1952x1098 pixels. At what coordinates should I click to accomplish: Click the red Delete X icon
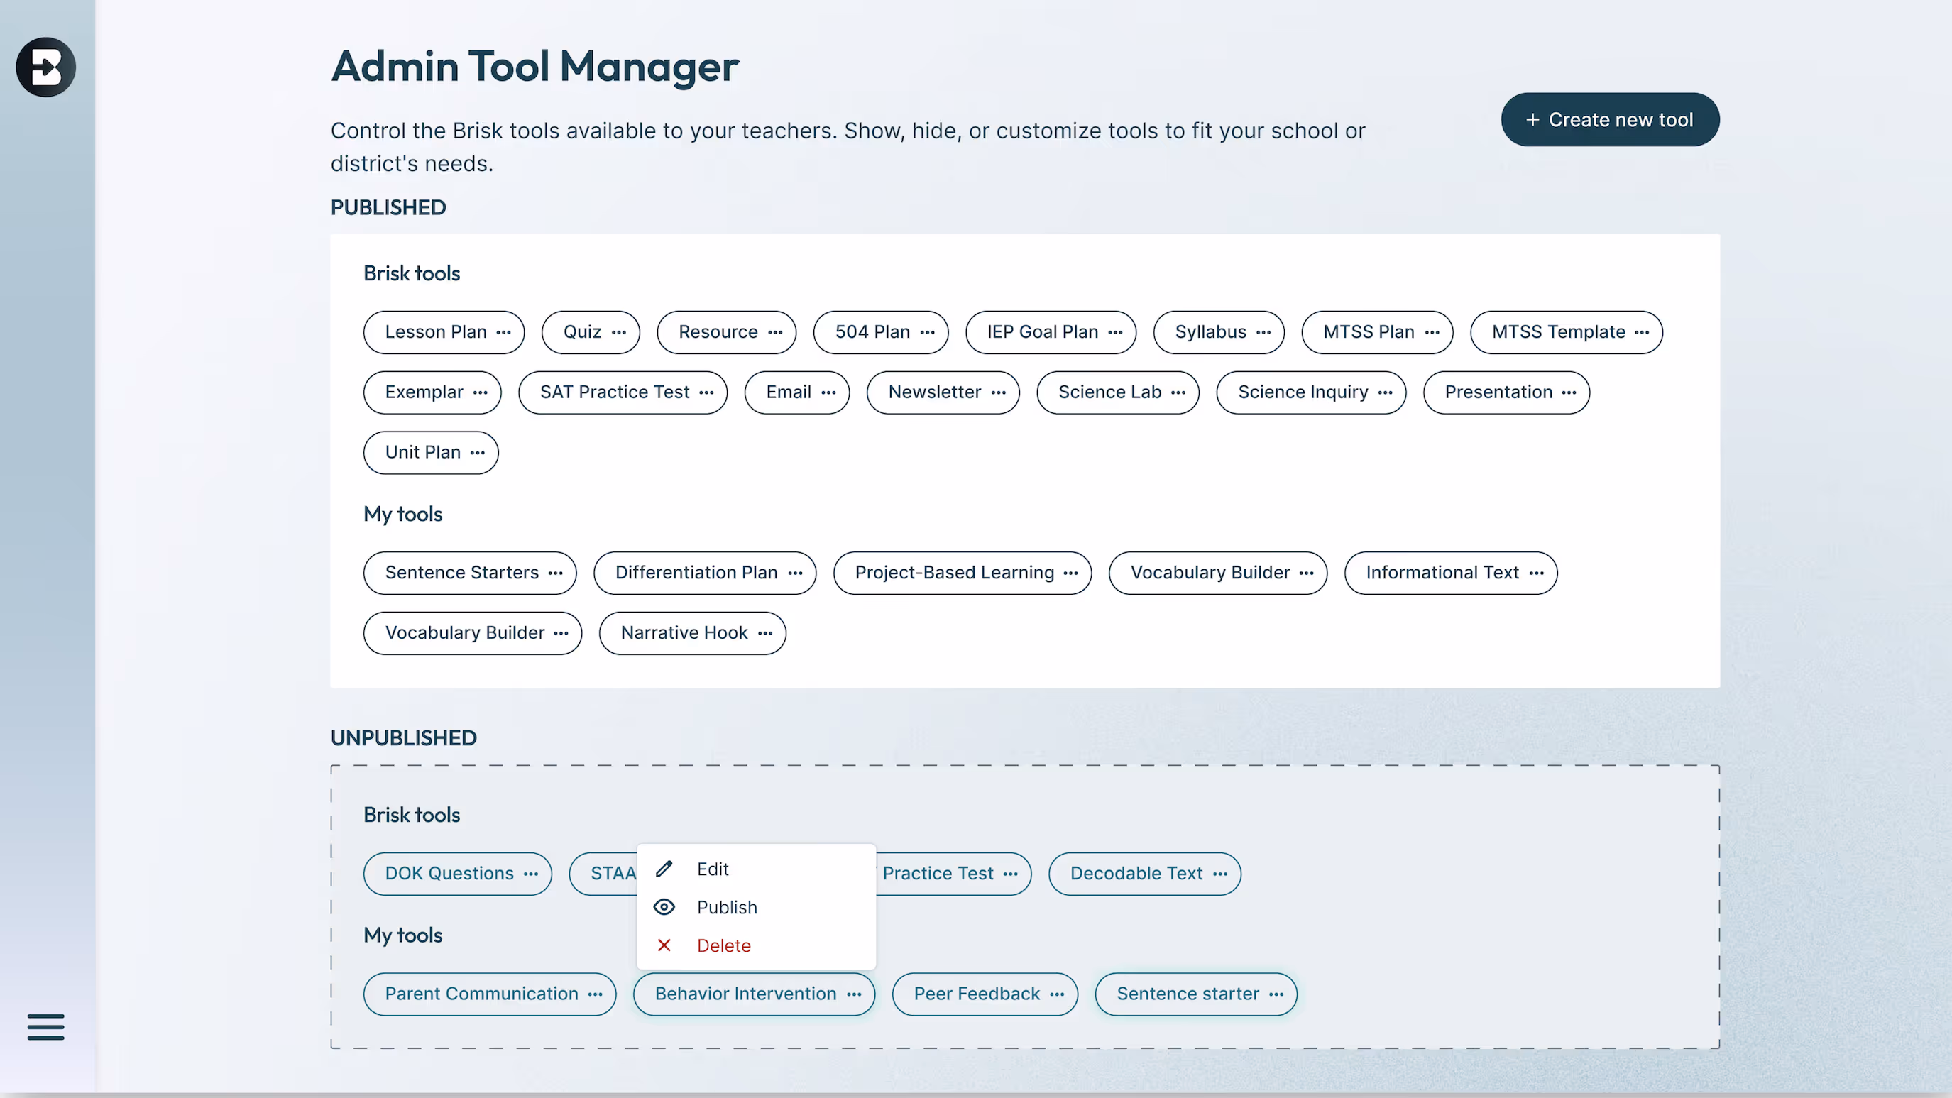(x=664, y=945)
